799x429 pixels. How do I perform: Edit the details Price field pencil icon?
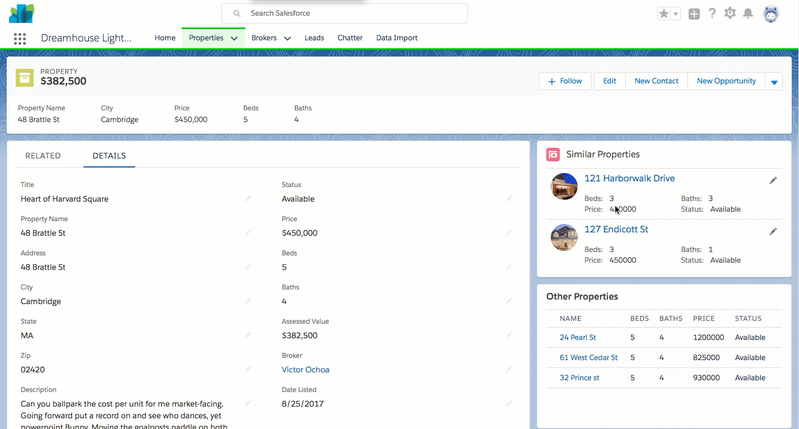[x=509, y=232]
